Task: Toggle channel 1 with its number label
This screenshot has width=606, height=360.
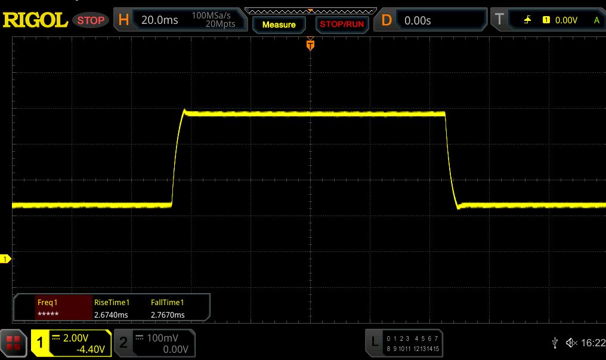Action: [x=40, y=342]
